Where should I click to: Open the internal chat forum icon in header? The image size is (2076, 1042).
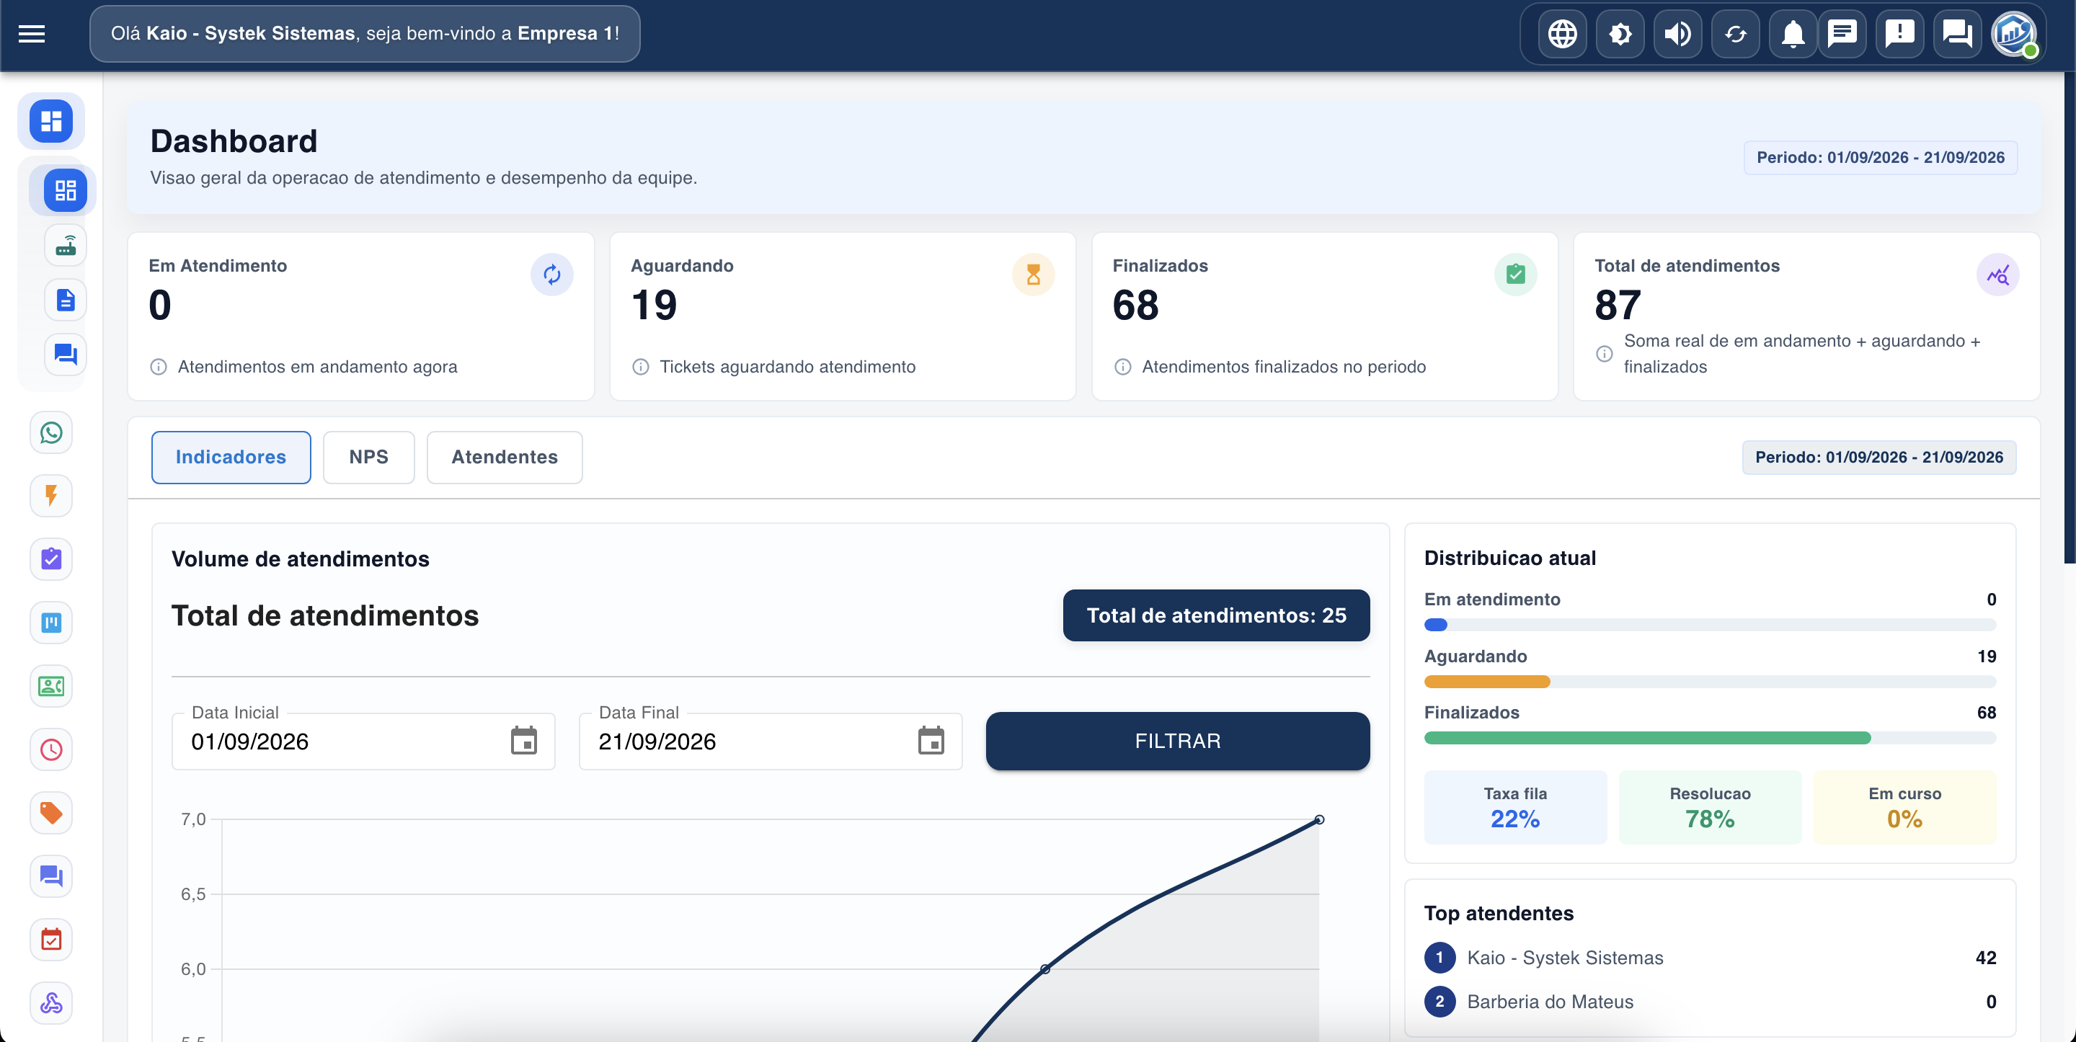pos(1957,34)
